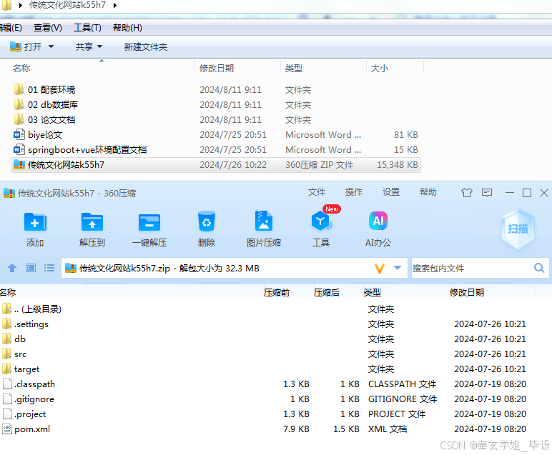Sort archive list by 压缩后 column
The width and height of the screenshot is (552, 455).
click(327, 293)
